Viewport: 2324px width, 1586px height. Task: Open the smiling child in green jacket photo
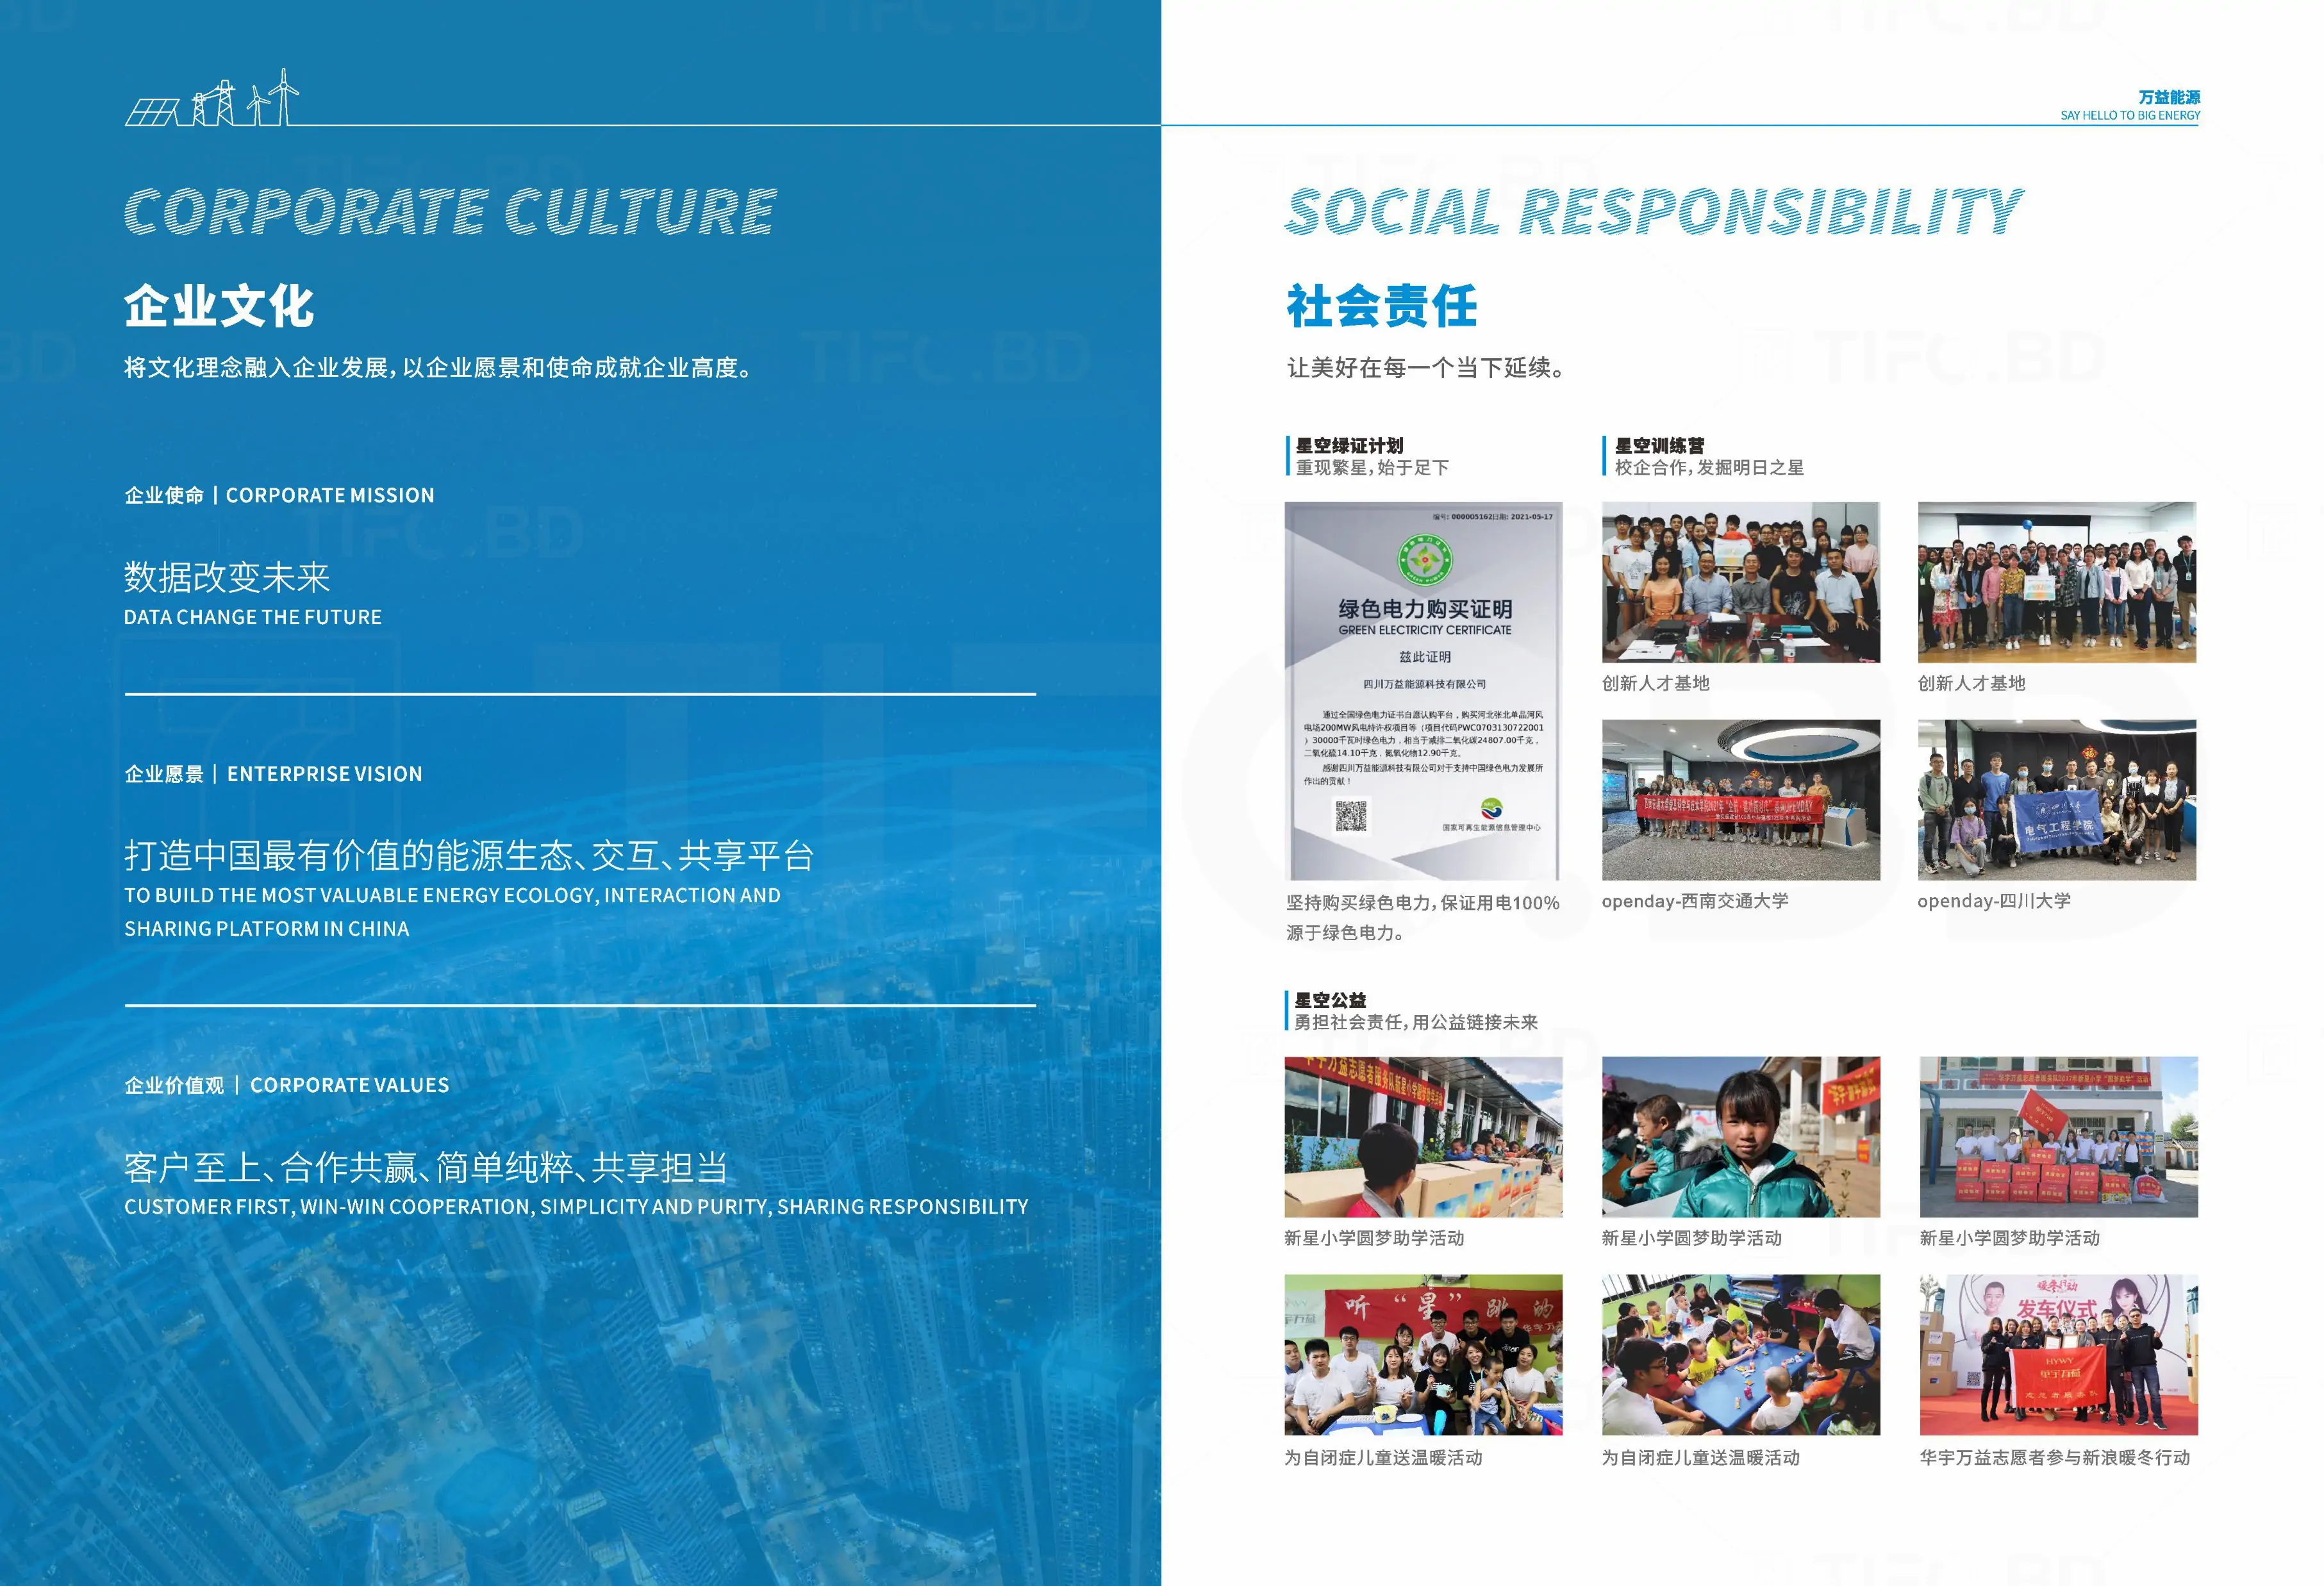[x=1740, y=1137]
